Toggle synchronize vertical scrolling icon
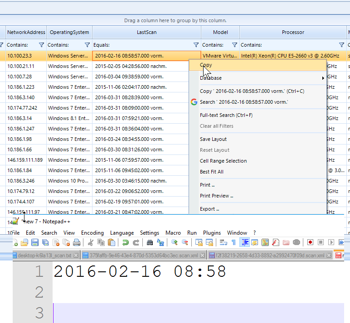Screen dimensions: 350x323 click(x=199, y=242)
